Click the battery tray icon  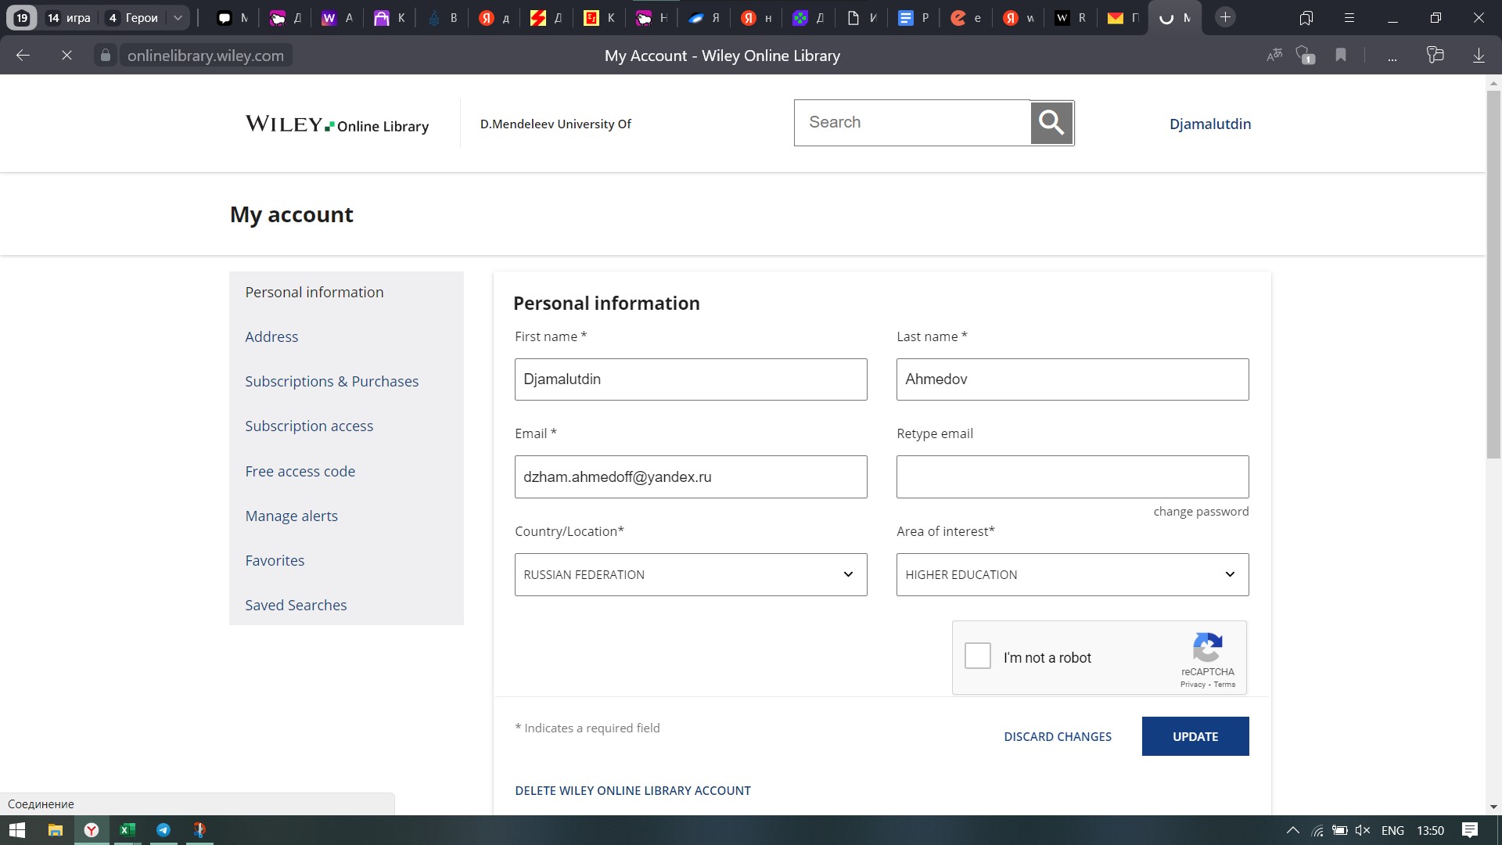[1340, 830]
